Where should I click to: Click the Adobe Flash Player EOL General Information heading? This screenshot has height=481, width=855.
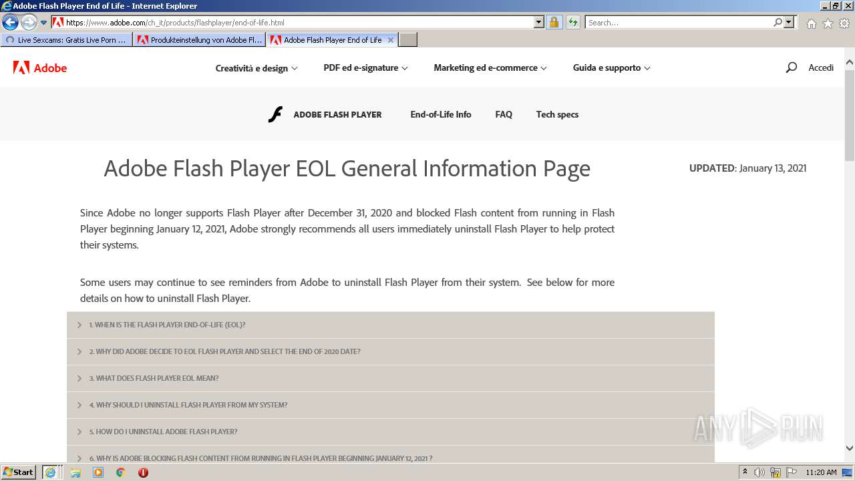coord(347,168)
